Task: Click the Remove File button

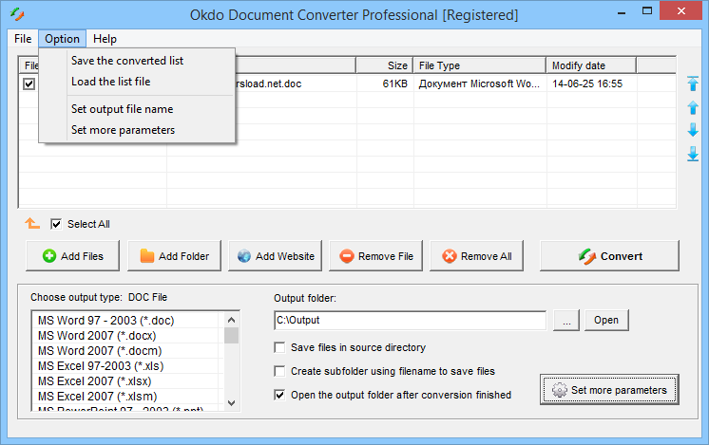Action: point(375,256)
